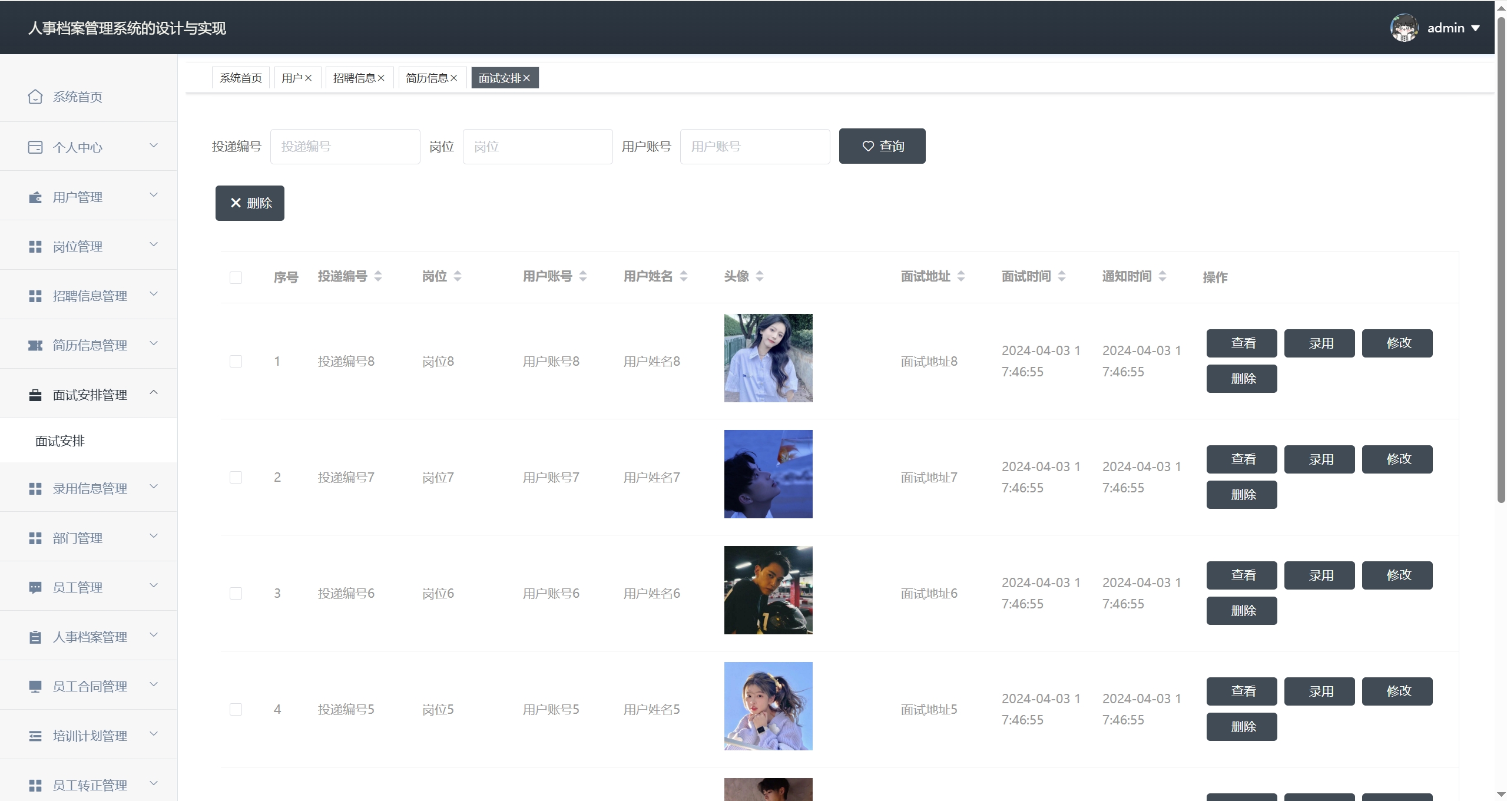Viewport: 1507px width, 801px height.
Task: Click the briefcase icon beside 面试安排管理
Action: pos(35,395)
